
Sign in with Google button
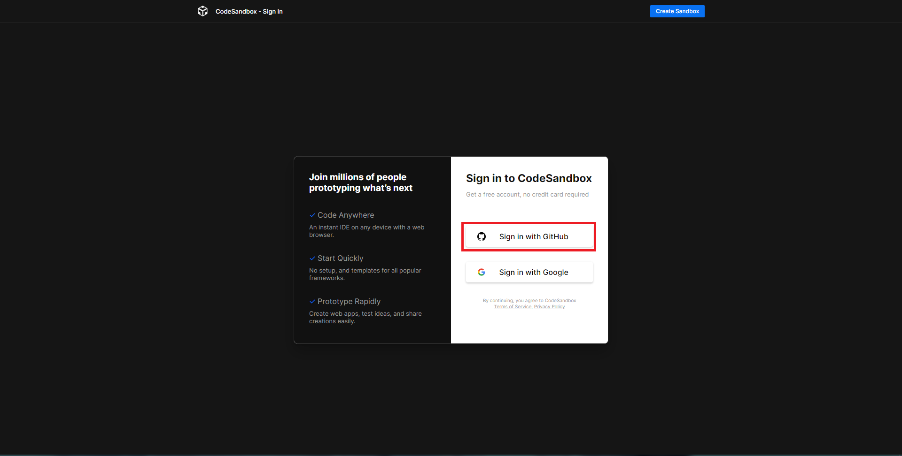tap(529, 272)
